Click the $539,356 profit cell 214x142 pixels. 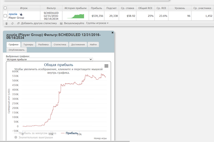click(97, 16)
